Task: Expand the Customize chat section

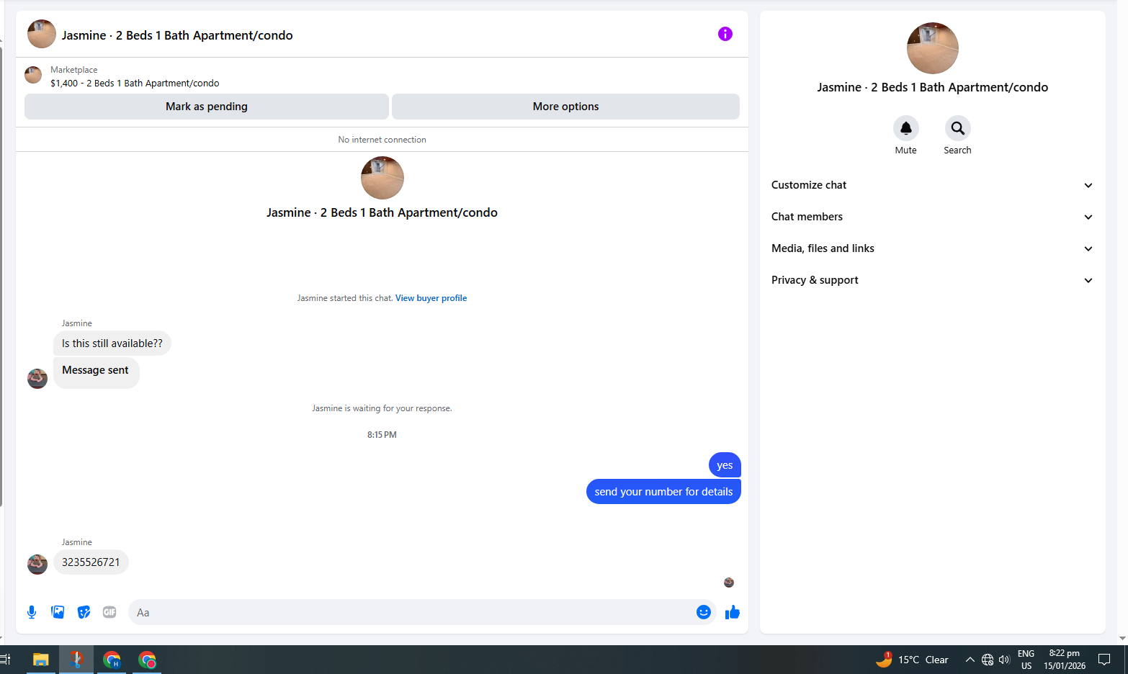Action: click(932, 185)
